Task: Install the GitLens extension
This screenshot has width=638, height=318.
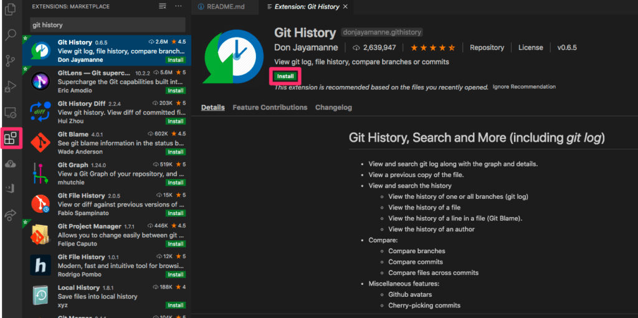Action: click(x=176, y=90)
